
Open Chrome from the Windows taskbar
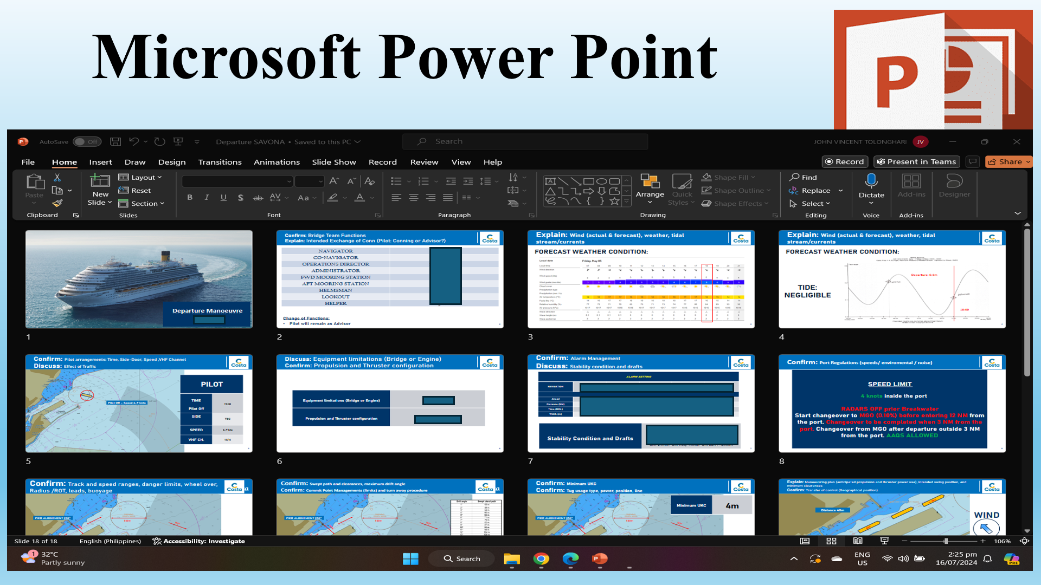point(541,558)
